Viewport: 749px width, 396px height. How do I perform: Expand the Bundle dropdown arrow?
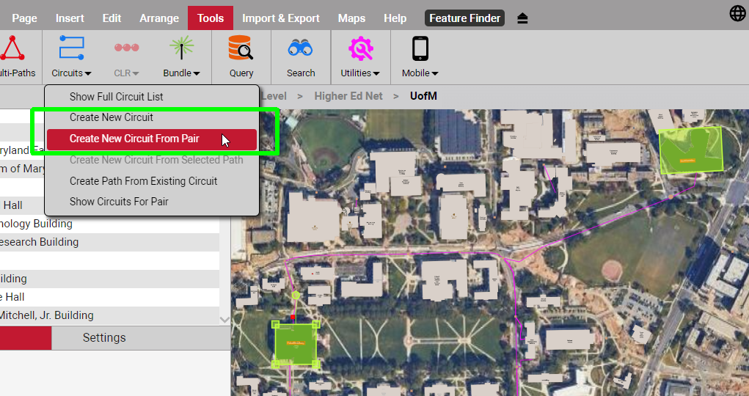[x=197, y=73]
